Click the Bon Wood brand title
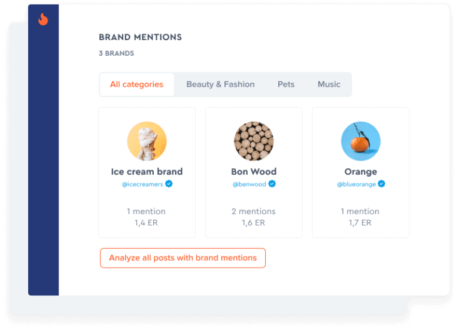Screen dimensions: 459x330 click(x=254, y=171)
